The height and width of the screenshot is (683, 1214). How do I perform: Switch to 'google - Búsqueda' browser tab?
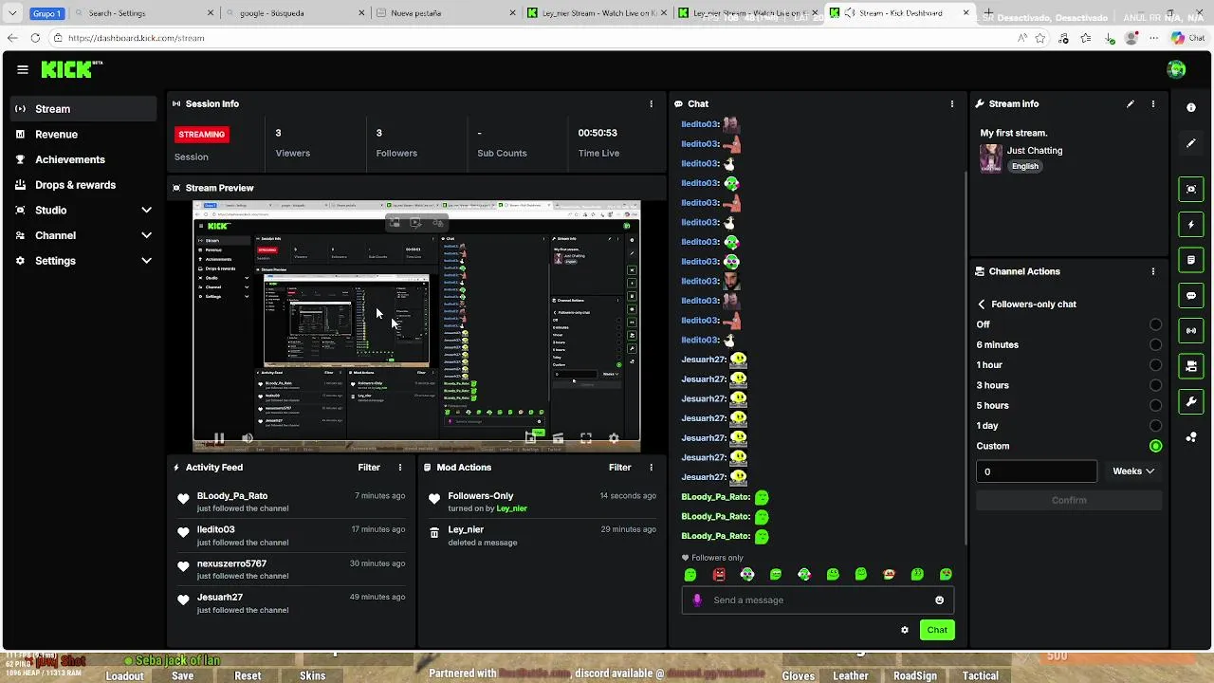(297, 13)
